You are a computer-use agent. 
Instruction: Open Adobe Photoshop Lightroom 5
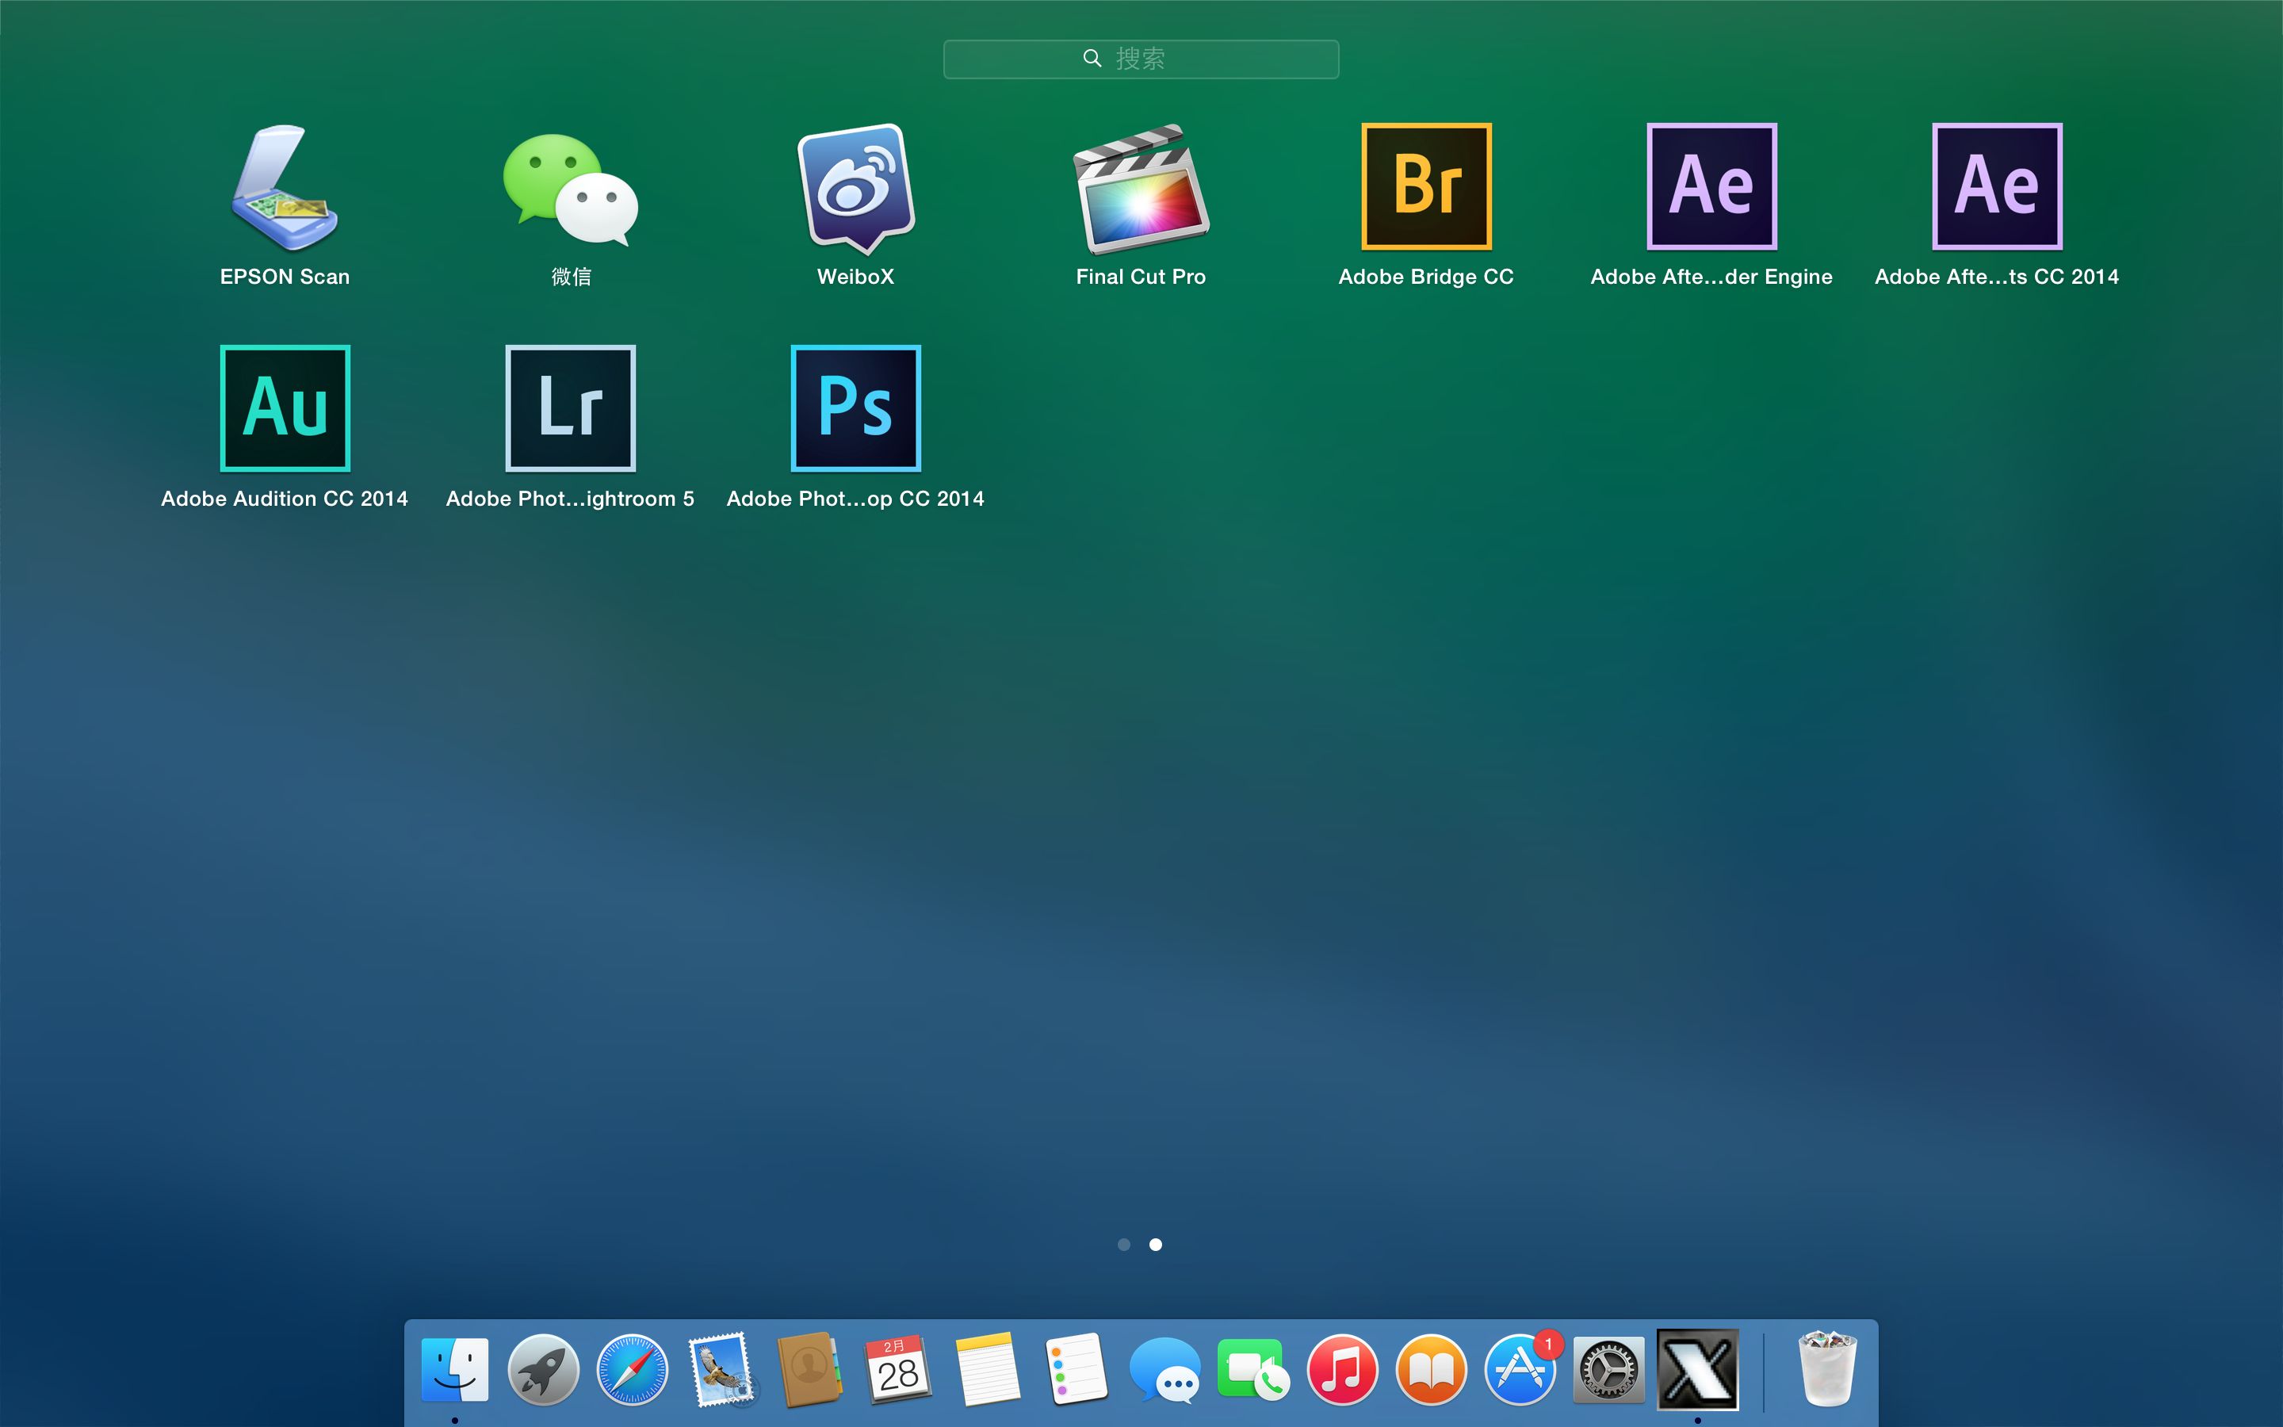[571, 408]
